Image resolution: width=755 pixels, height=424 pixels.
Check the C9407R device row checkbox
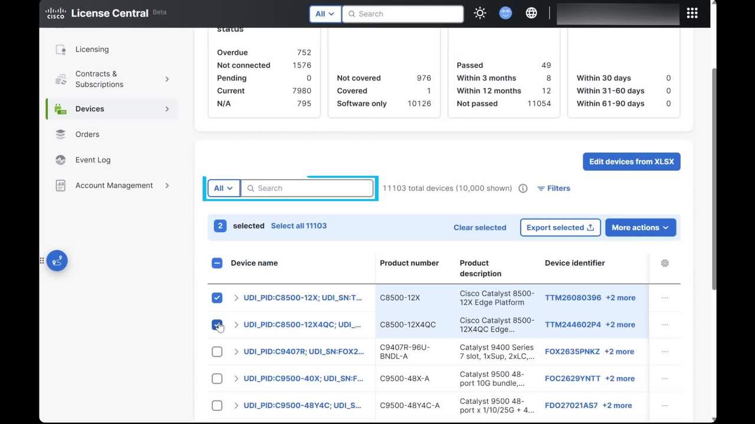point(217,352)
